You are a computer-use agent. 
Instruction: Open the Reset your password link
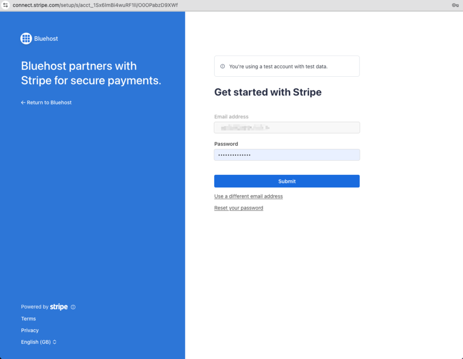238,208
